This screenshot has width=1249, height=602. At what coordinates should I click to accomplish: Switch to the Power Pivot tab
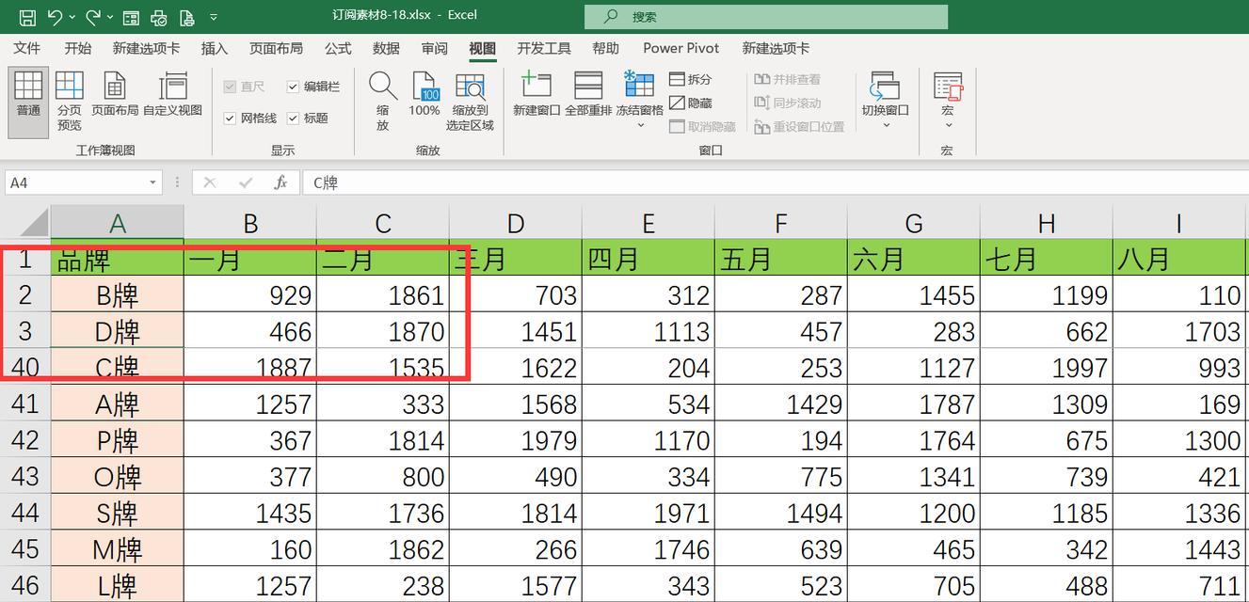point(681,48)
